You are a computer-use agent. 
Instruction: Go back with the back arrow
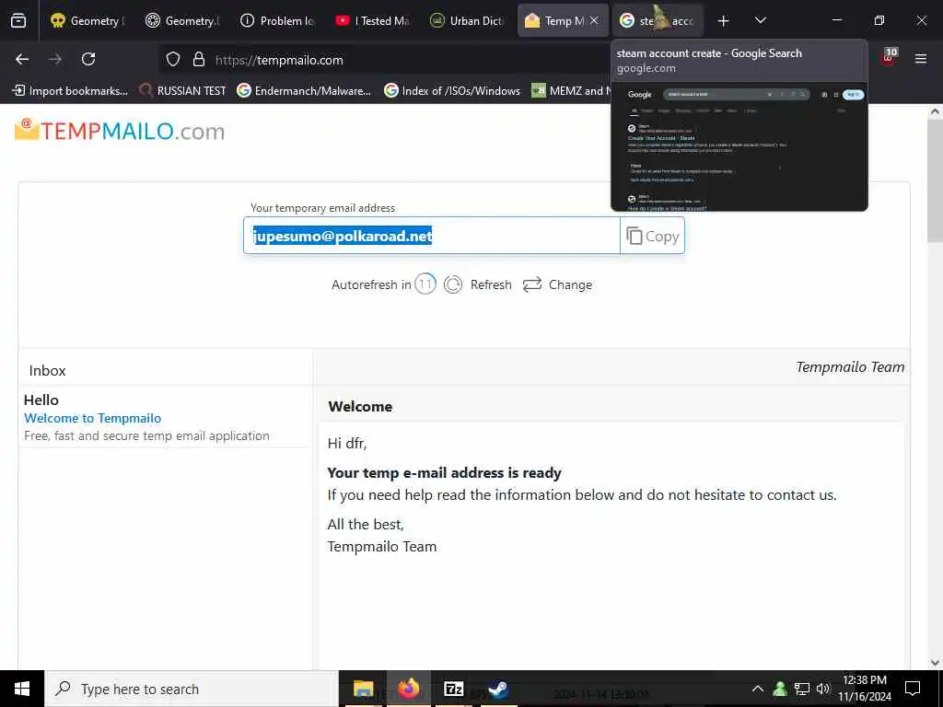point(22,59)
